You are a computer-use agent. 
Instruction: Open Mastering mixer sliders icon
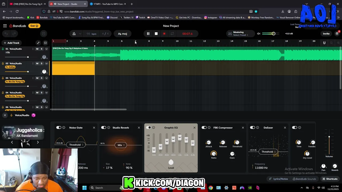tap(230, 34)
